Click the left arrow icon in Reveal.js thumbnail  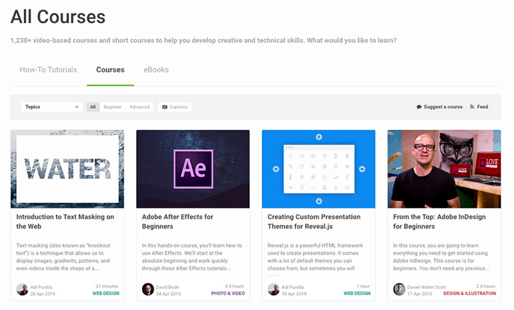click(276, 169)
